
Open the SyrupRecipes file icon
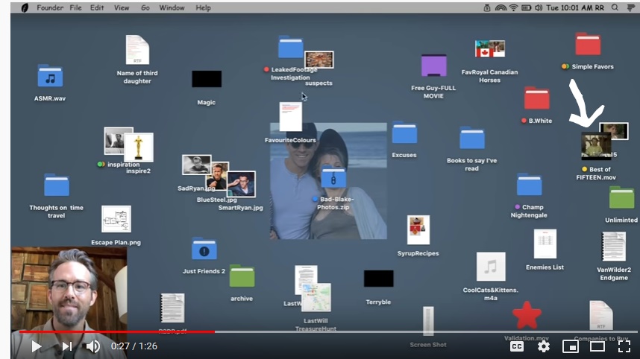[x=418, y=230]
